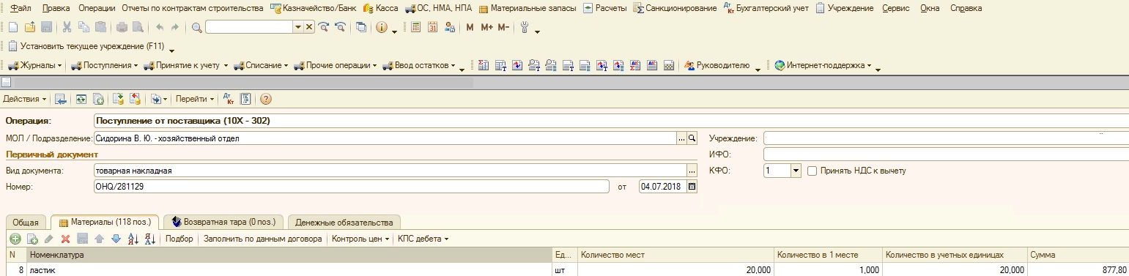This screenshot has height=276, width=1129.
Task: Click the M- memory subtract button
Action: point(503,27)
